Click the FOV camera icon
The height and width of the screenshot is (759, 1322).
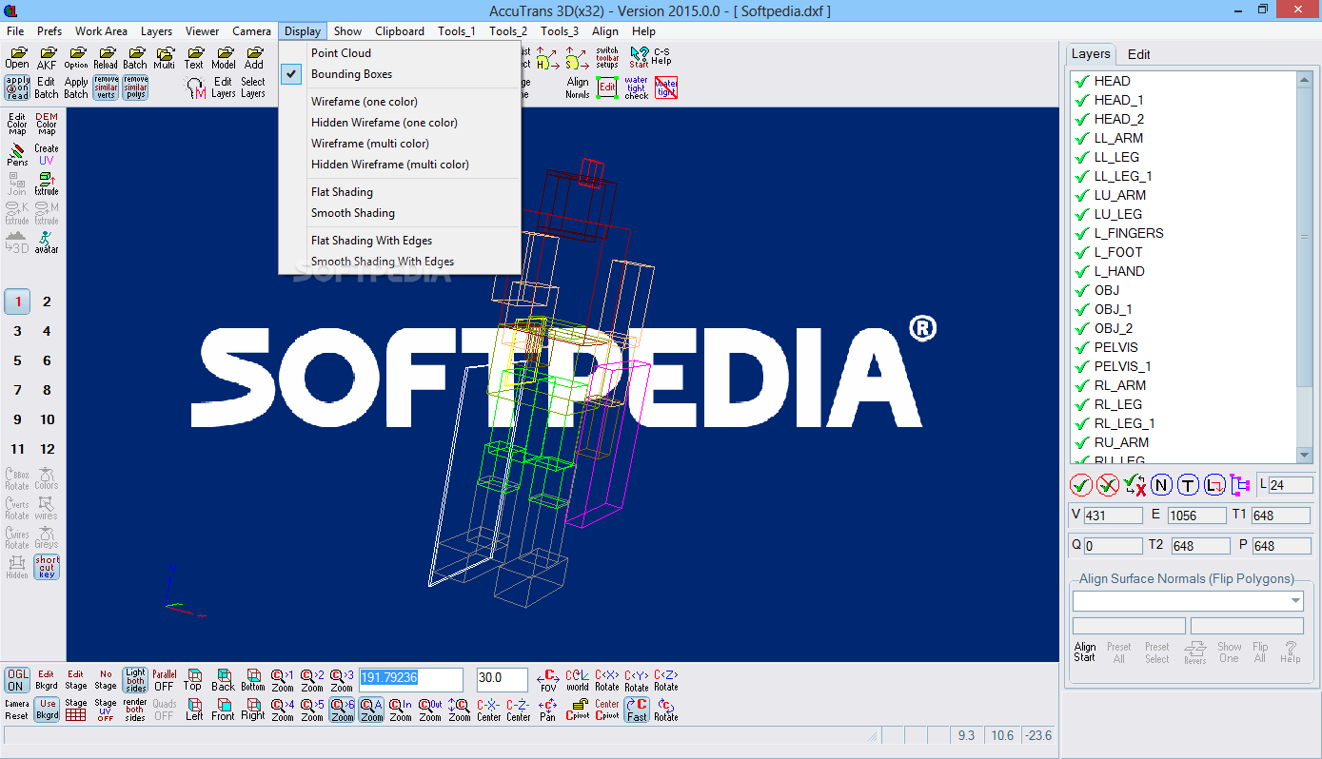(548, 679)
